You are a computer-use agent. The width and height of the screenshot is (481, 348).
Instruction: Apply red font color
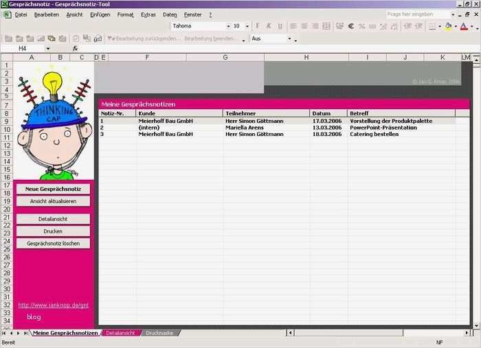coord(464,26)
